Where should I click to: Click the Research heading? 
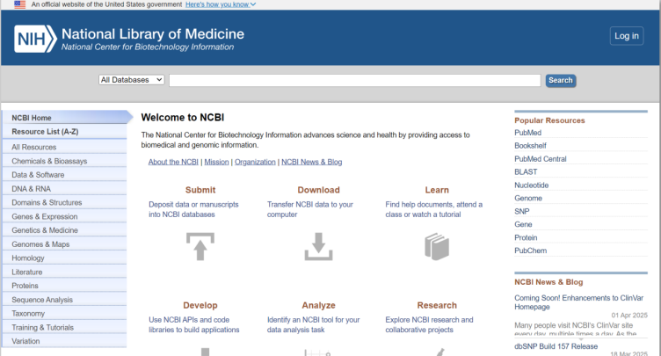[437, 305]
